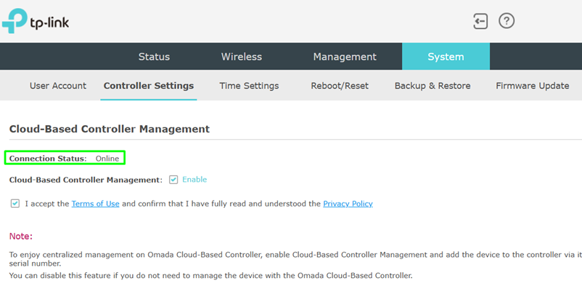Click the logout icon in header
This screenshot has width=582, height=299.
point(480,21)
